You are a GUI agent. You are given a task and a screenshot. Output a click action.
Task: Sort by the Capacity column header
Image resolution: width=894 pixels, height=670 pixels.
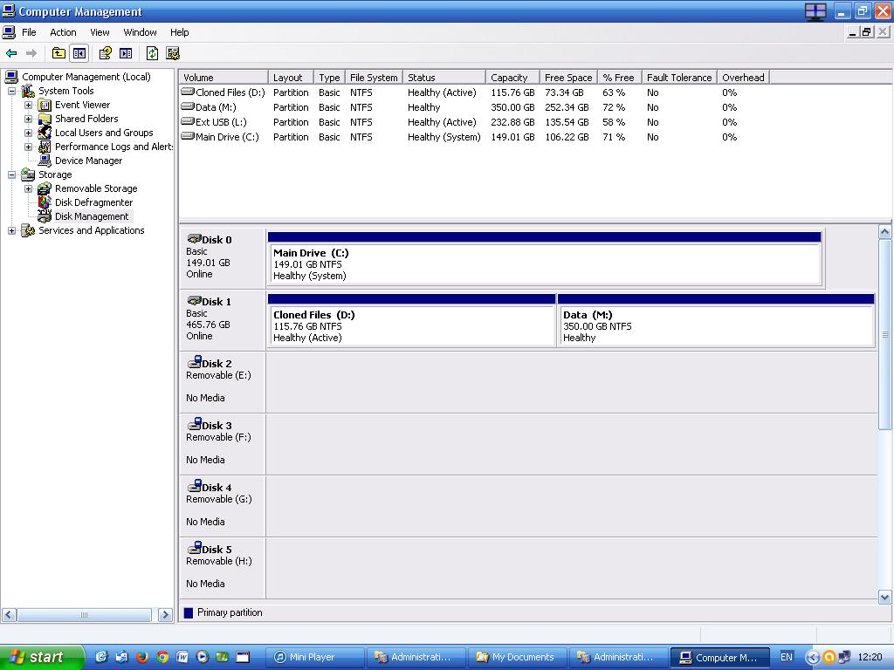coord(512,78)
